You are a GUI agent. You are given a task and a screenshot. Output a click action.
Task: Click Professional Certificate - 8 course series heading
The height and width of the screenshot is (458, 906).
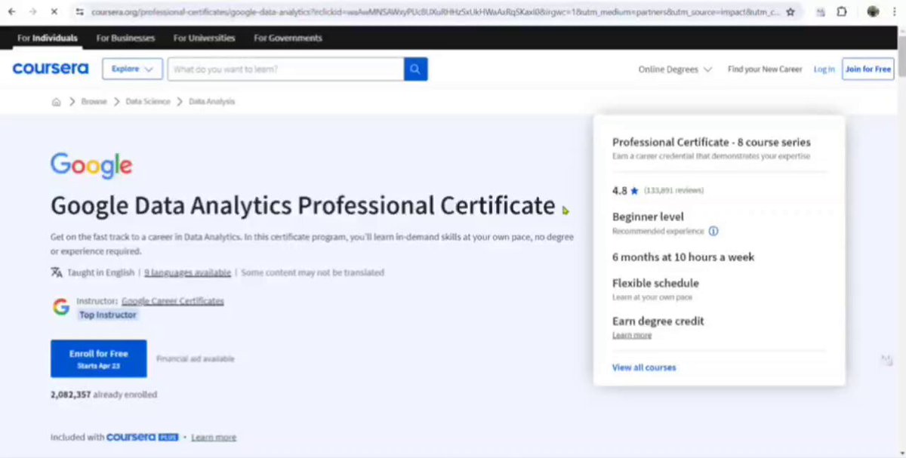711,142
